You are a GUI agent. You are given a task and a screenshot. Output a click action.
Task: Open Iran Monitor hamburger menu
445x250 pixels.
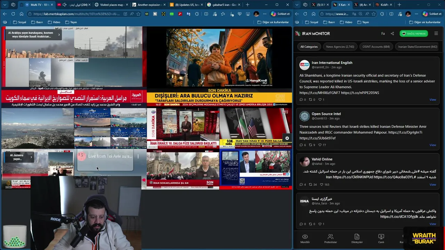click(x=436, y=34)
